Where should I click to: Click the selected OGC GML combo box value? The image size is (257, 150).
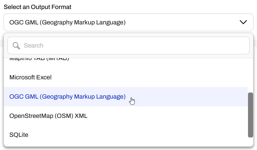point(68,22)
